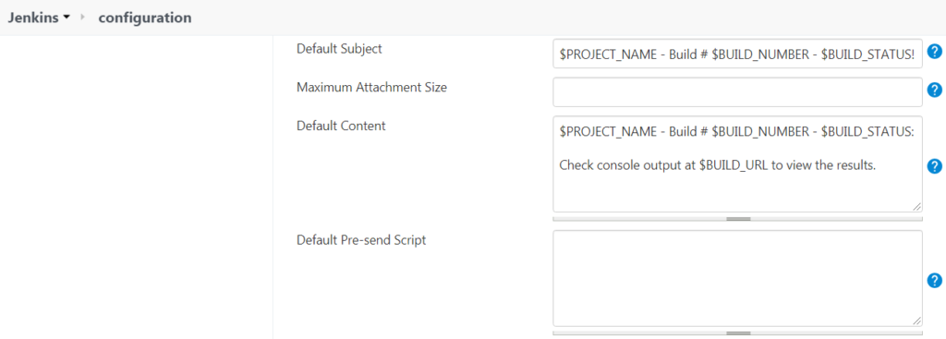
Task: Grab the resize bar below Pre-send Script
Action: (737, 333)
